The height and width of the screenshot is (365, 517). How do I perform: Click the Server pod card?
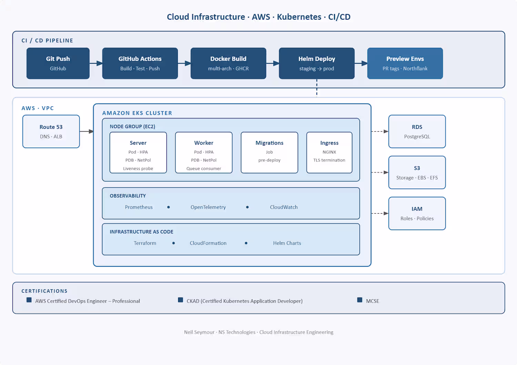pos(138,153)
